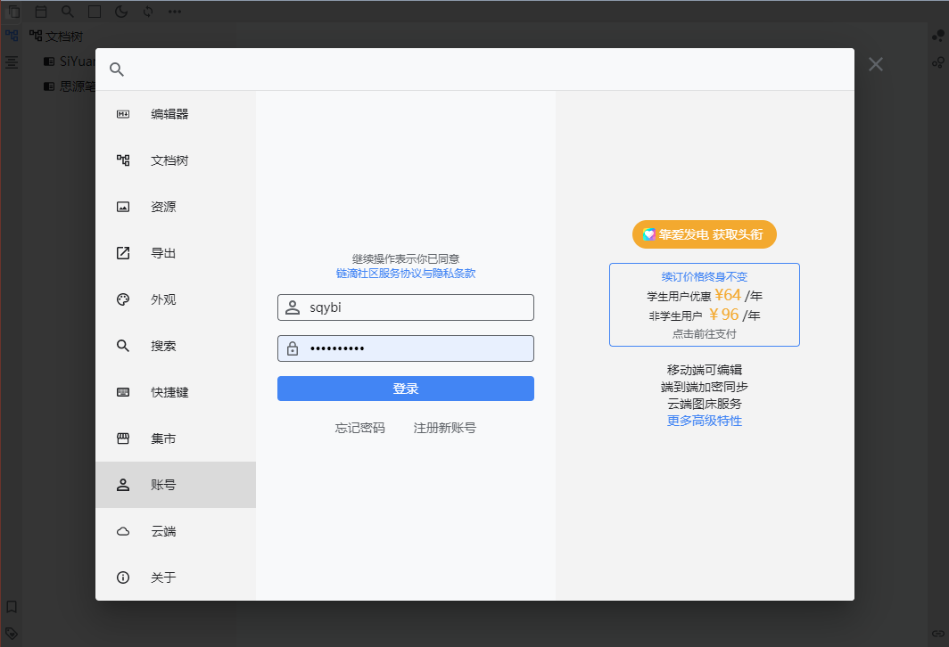Open the 导出 settings tab

(x=176, y=253)
